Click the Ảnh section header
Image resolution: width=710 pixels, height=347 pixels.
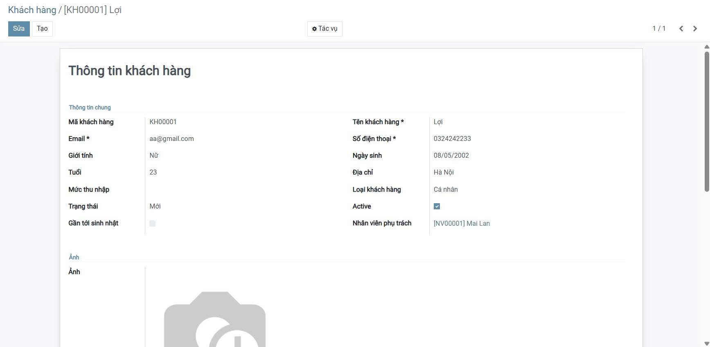click(x=74, y=257)
